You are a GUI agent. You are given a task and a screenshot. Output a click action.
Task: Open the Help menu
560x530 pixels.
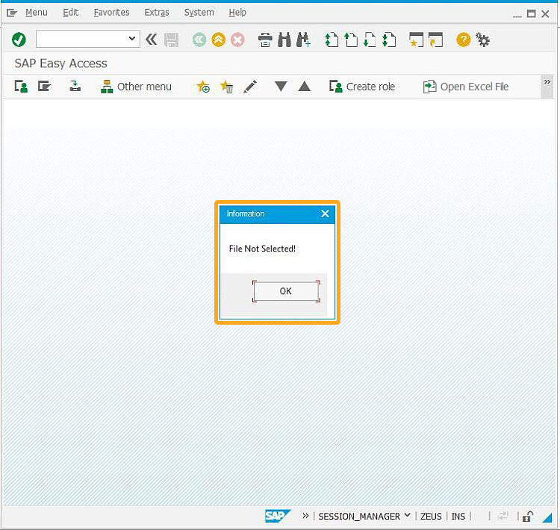pyautogui.click(x=237, y=13)
